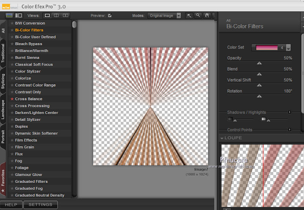Open the Color Set dropdown
The width and height of the screenshot is (304, 210).
point(288,48)
